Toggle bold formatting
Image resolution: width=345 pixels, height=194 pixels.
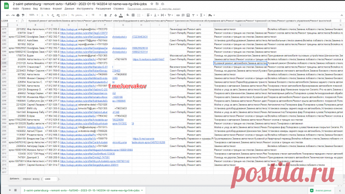106,15
